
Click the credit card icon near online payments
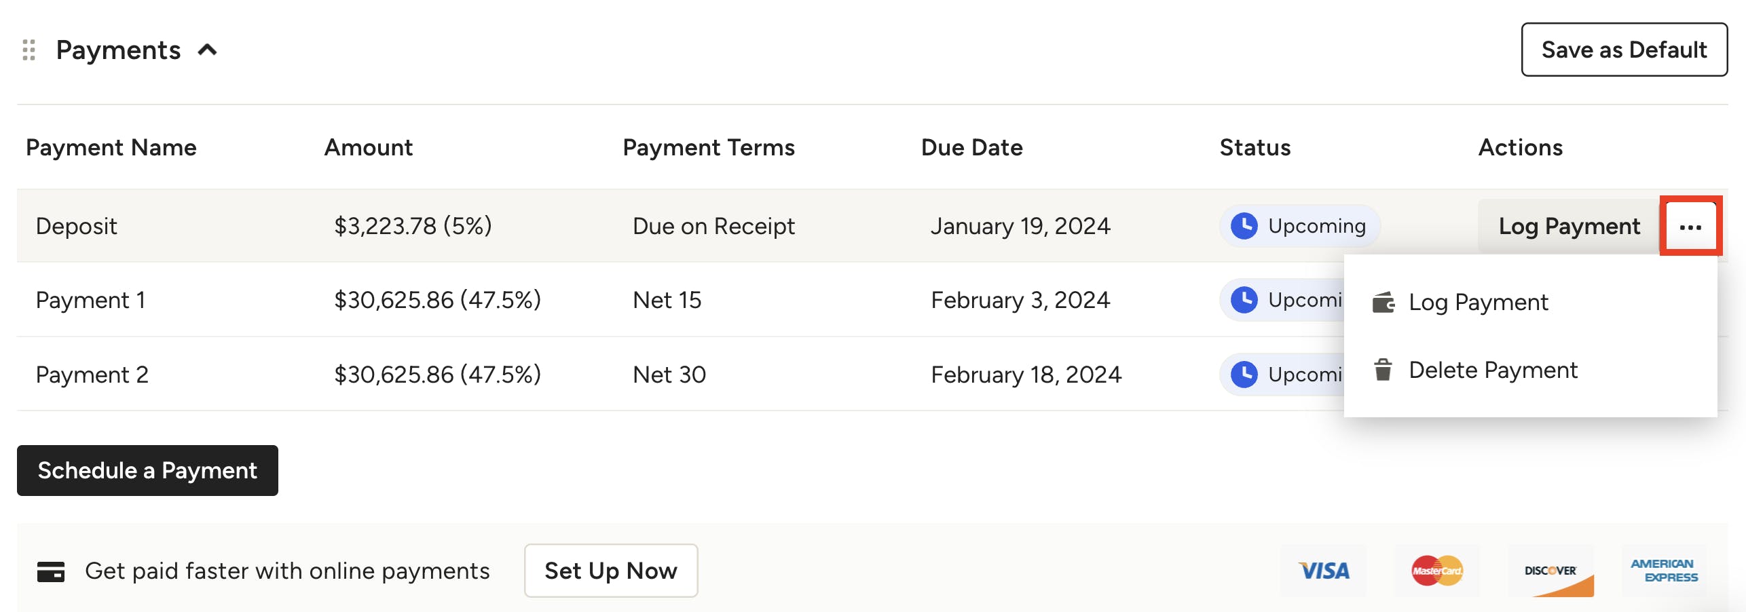pos(51,571)
